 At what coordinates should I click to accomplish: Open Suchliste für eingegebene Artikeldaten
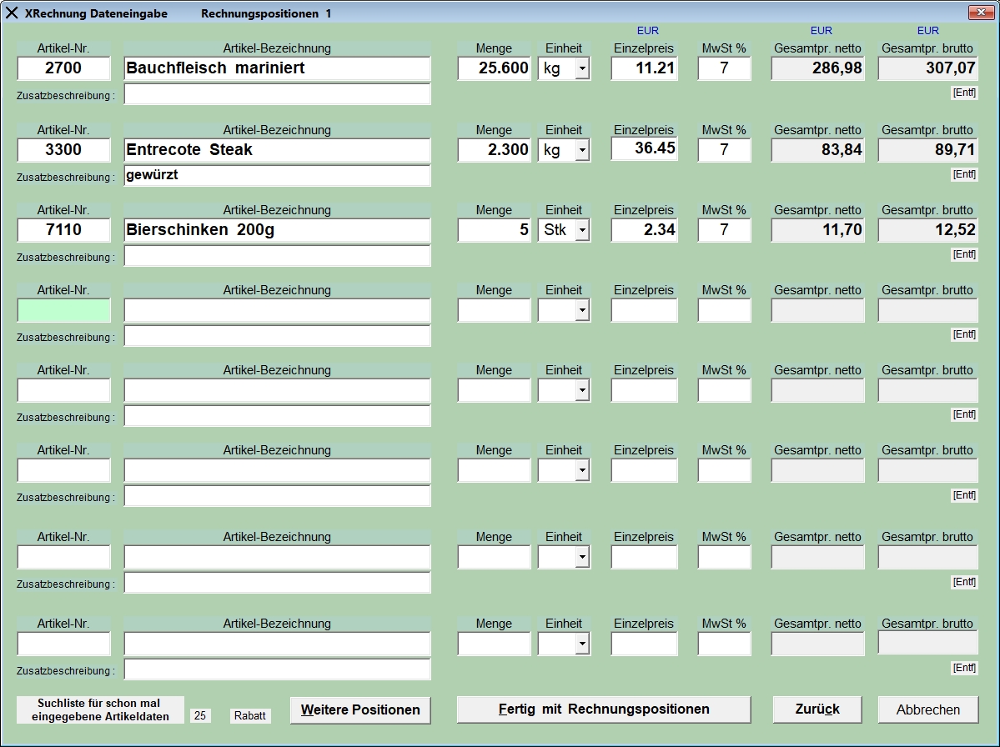[99, 709]
